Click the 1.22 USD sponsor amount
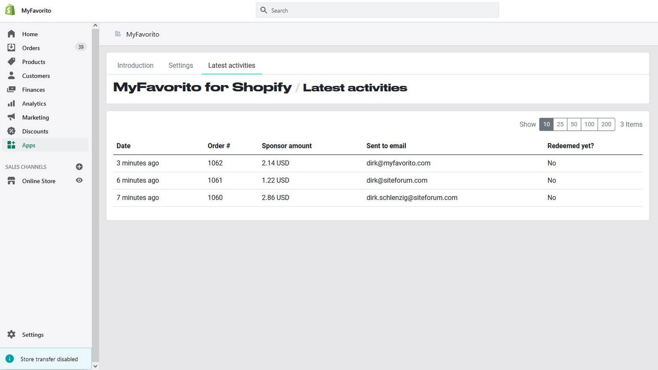658x370 pixels. click(276, 180)
